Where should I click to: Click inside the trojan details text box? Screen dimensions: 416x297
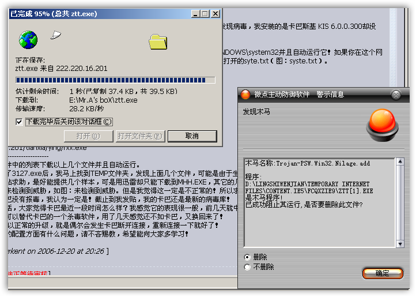click(x=320, y=202)
